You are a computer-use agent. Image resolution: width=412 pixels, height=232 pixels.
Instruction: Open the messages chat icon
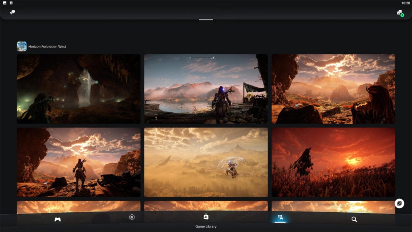(12, 12)
